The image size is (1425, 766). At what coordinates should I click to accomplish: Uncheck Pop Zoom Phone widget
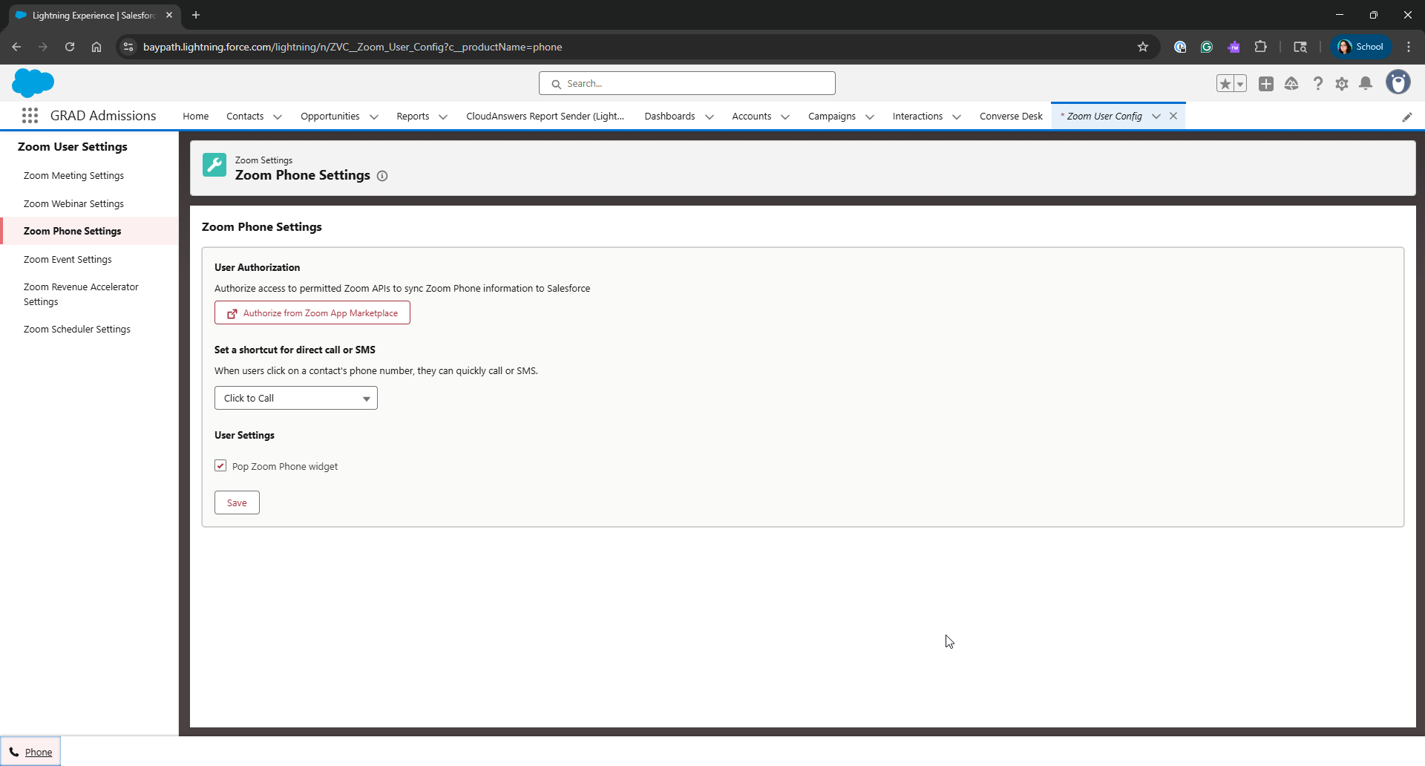pyautogui.click(x=220, y=465)
